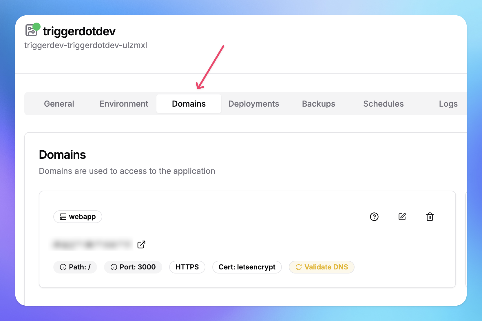Screen dimensions: 482x321
Task: Click the domains description text
Action: (x=127, y=171)
